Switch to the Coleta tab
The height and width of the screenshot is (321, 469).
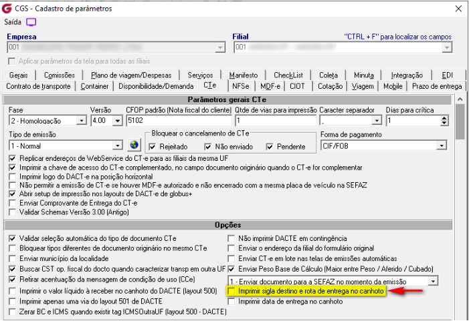tap(329, 75)
